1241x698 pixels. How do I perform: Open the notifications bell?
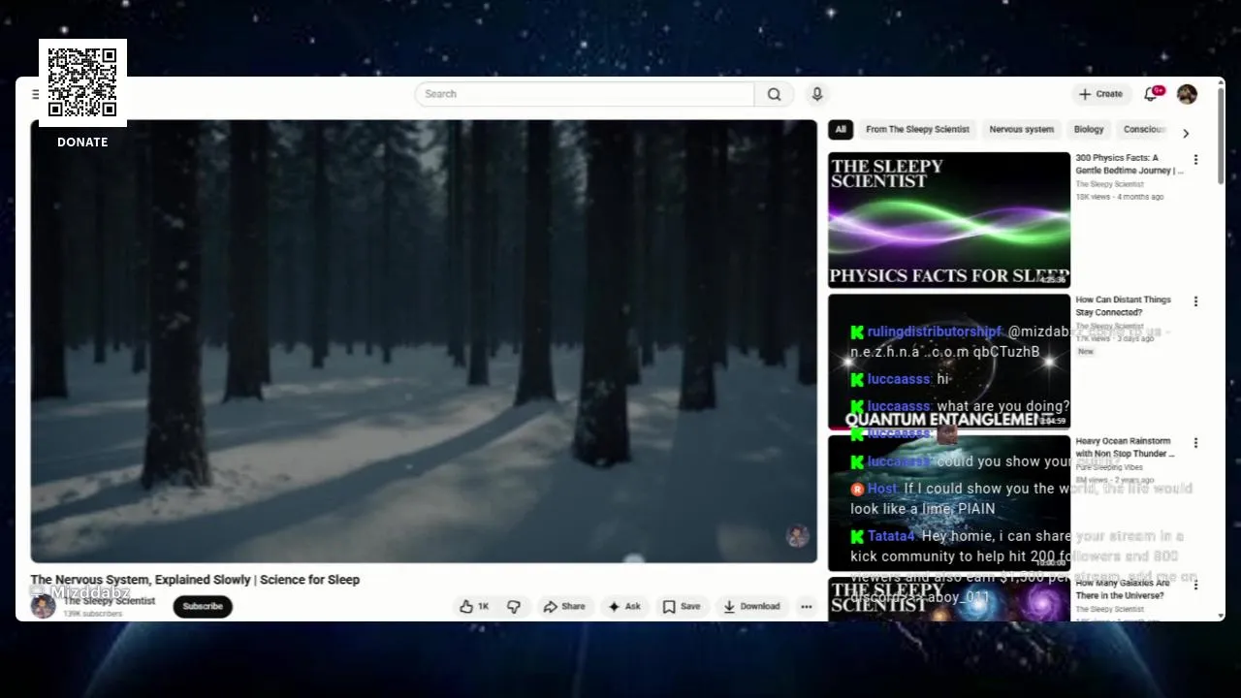pos(1152,94)
